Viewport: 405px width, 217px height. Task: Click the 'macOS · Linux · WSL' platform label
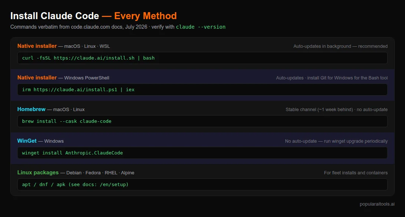point(87,46)
